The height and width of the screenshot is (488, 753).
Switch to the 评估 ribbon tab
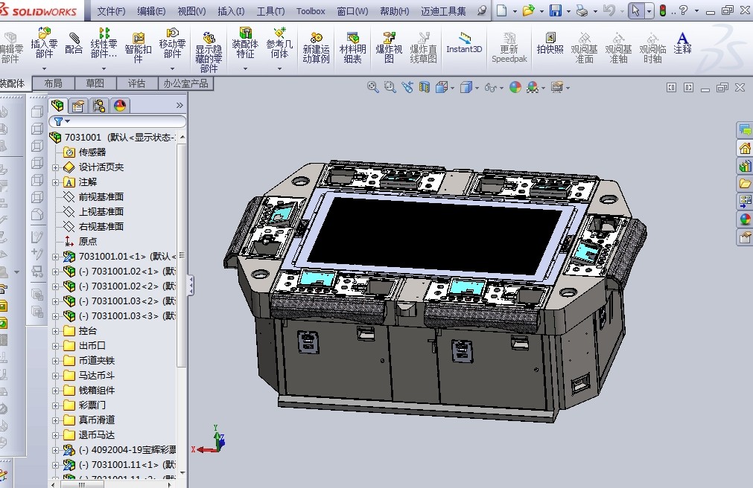coord(138,83)
